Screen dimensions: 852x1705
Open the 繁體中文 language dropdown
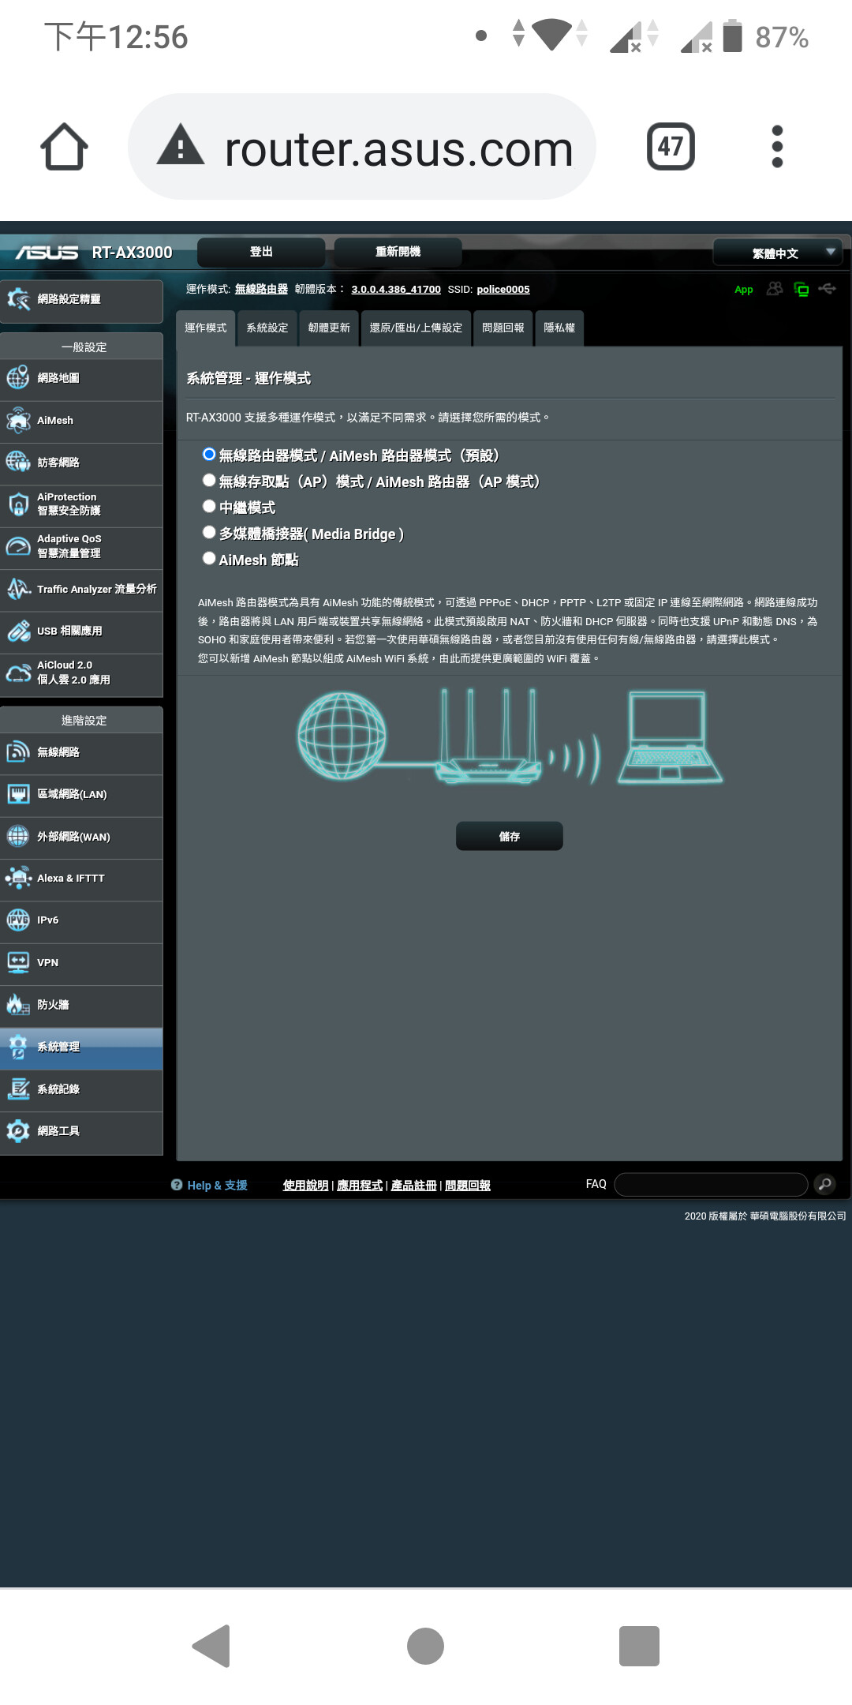tap(777, 253)
